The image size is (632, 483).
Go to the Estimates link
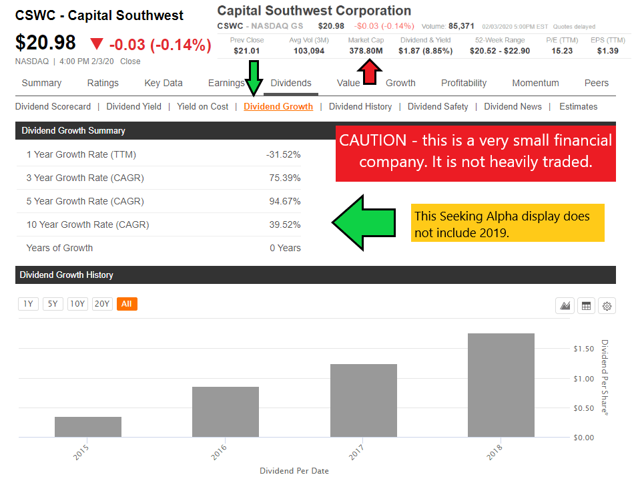pos(578,106)
